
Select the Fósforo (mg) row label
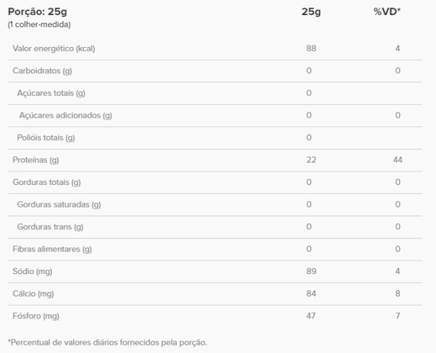pyautogui.click(x=37, y=316)
